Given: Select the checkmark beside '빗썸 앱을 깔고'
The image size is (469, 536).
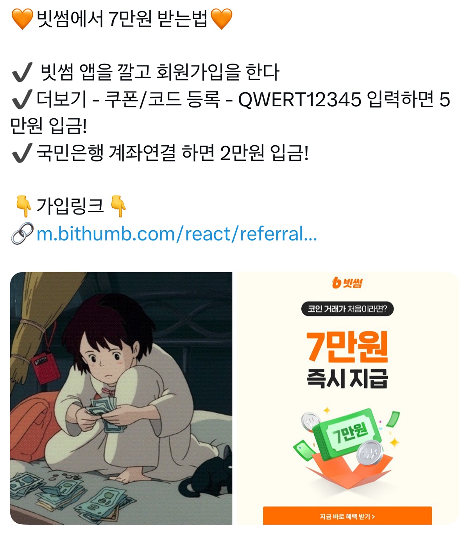Looking at the screenshot, I should pos(22,72).
